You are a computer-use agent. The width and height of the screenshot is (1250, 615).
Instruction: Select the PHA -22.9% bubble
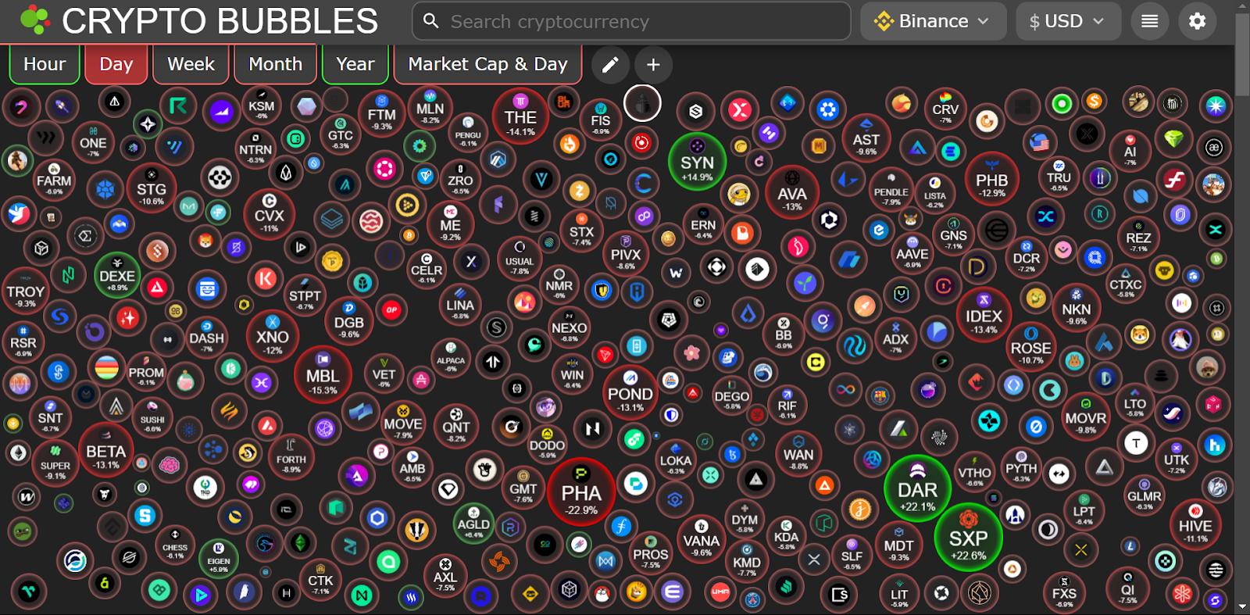[x=581, y=492]
